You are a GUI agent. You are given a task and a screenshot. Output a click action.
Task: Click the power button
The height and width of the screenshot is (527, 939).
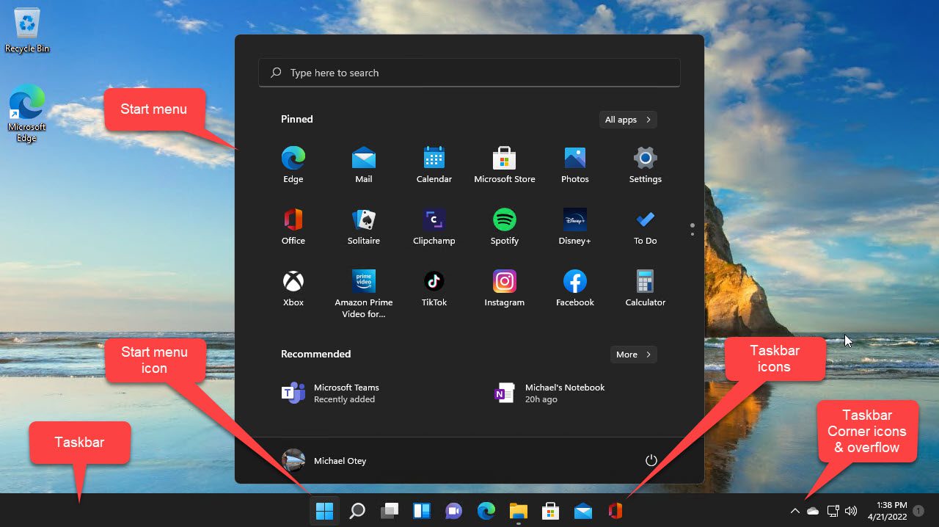pyautogui.click(x=651, y=460)
